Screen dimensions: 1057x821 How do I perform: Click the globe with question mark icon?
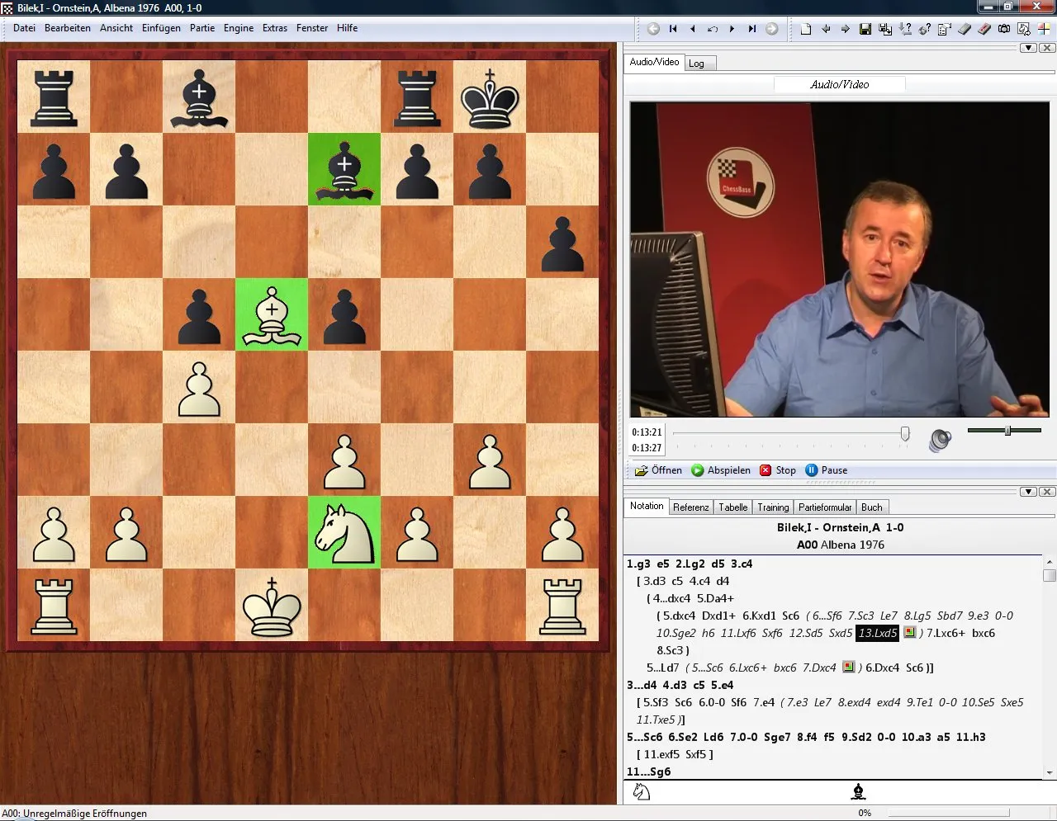tap(924, 29)
